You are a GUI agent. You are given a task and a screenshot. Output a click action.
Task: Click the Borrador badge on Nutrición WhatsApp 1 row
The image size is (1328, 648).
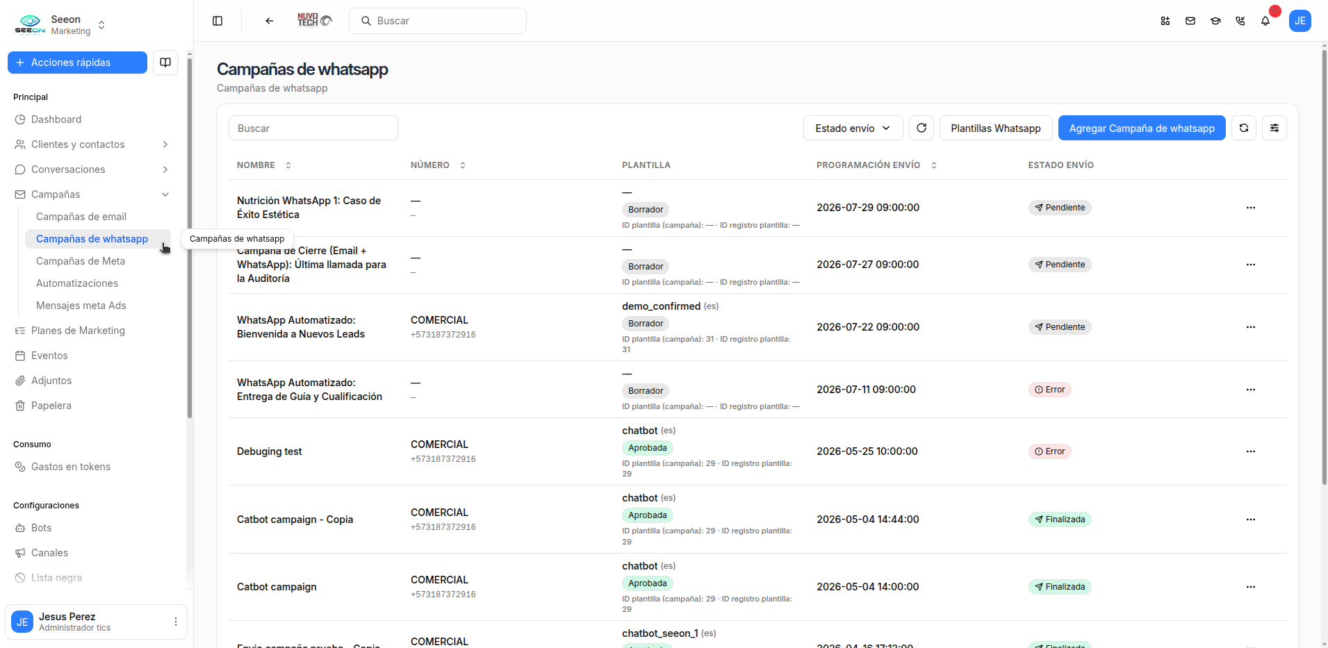(x=646, y=210)
